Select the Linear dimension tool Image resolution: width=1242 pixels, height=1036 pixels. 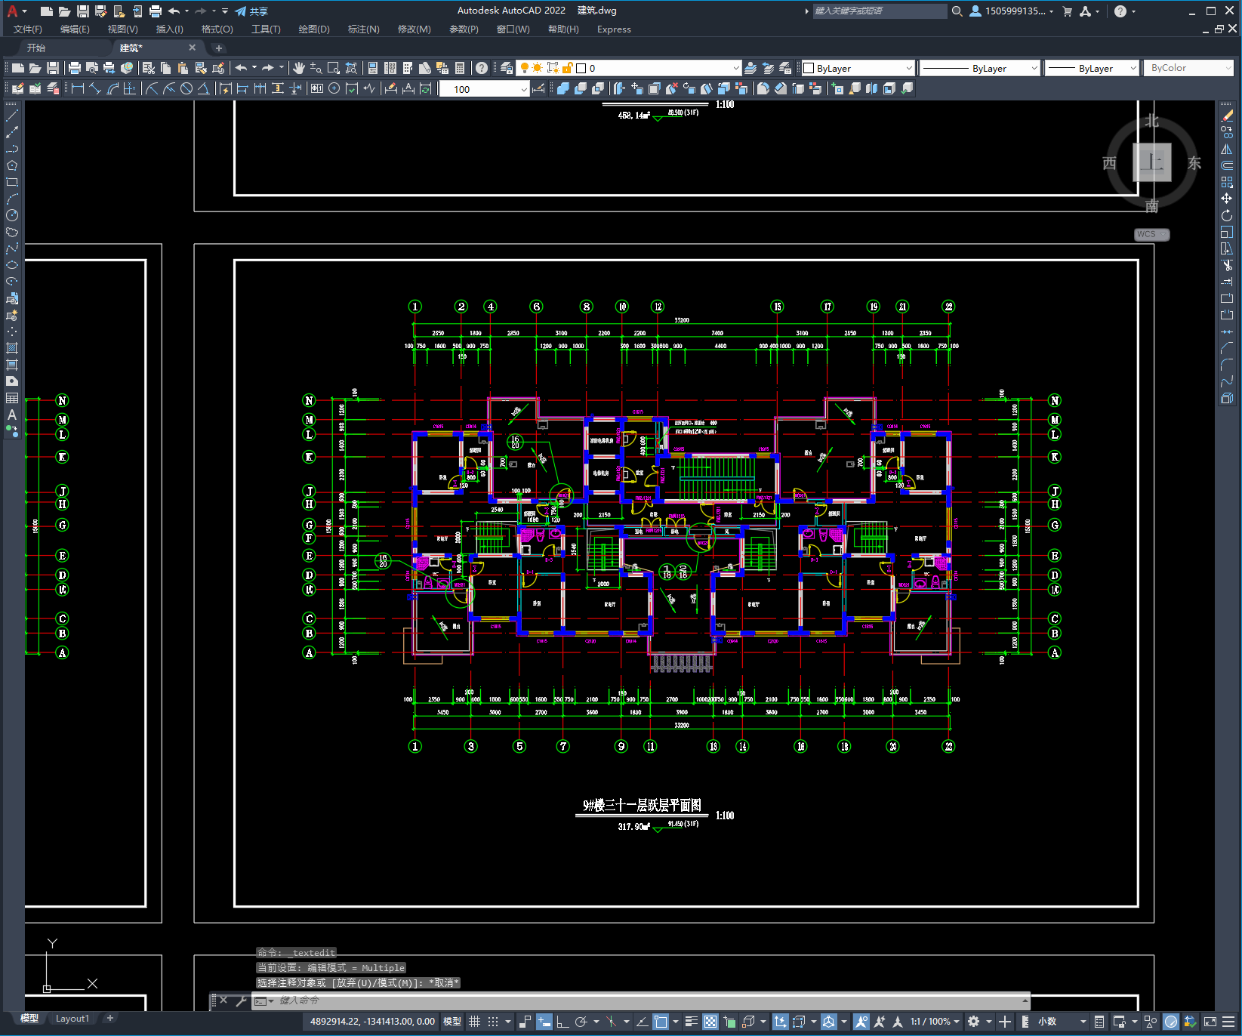pos(77,88)
